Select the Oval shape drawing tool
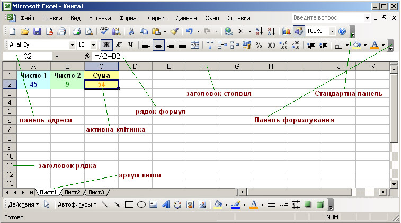401x223 pixels. 141,204
